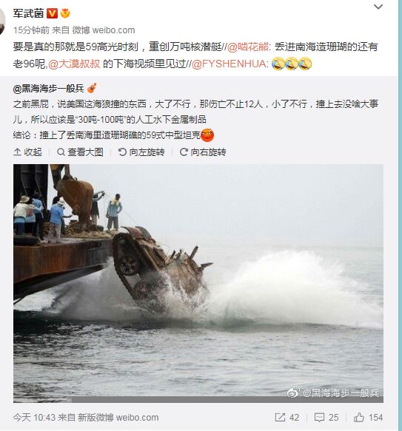
Task: Rotate the image left with 向左旋转
Action: click(x=141, y=152)
